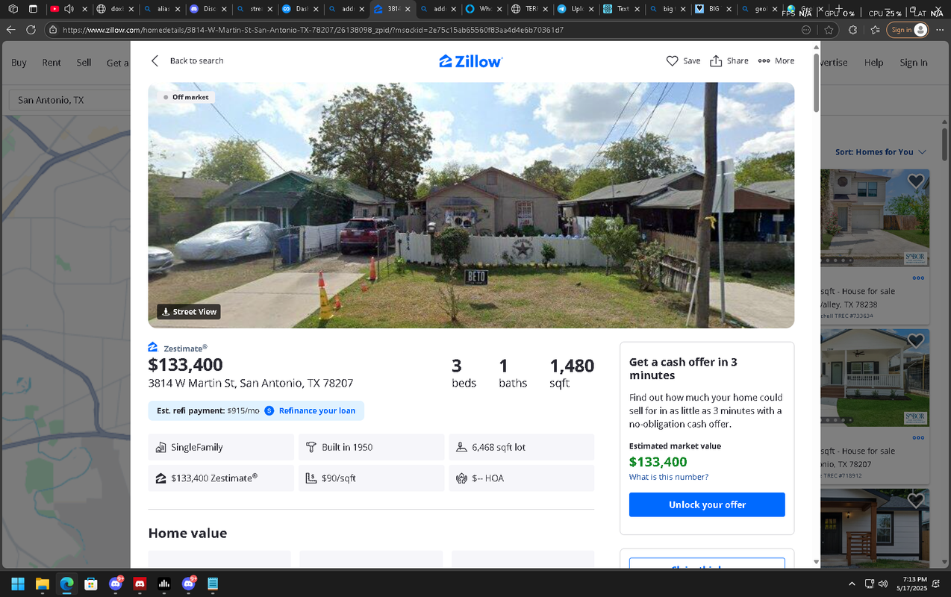Show hidden system tray icons chevron
951x597 pixels.
[x=852, y=584]
